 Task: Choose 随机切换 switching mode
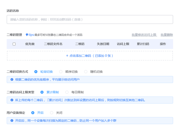pos(86,72)
